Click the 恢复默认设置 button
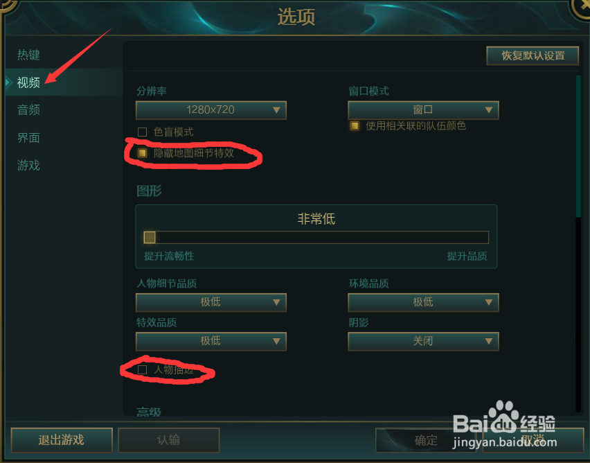 click(533, 55)
